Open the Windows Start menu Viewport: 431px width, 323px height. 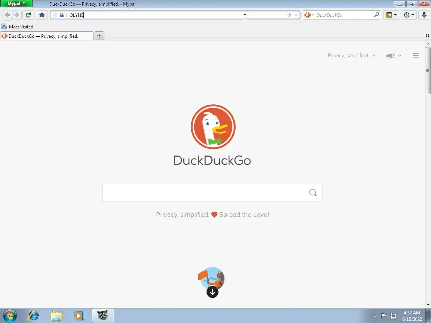10,316
